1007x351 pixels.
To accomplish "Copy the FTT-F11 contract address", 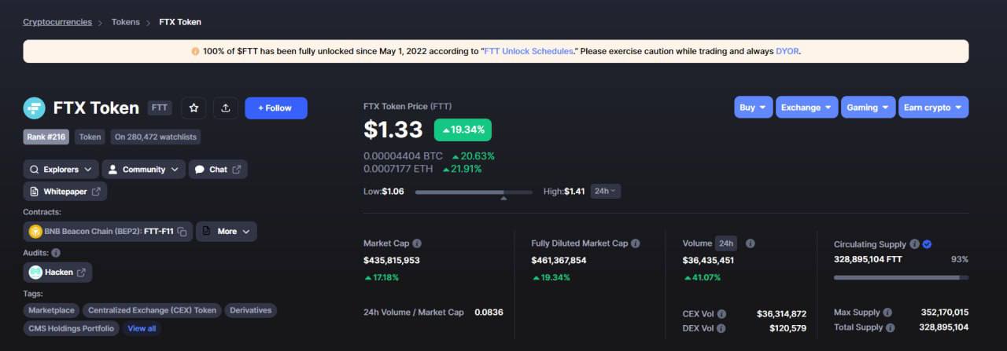I will click(182, 232).
